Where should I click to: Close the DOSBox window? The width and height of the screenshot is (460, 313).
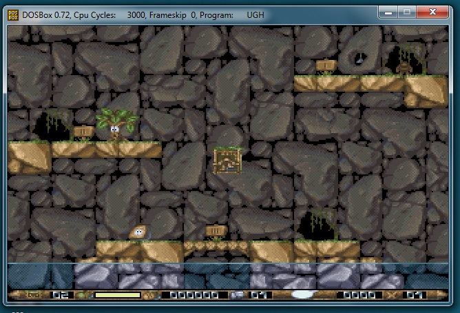432,12
